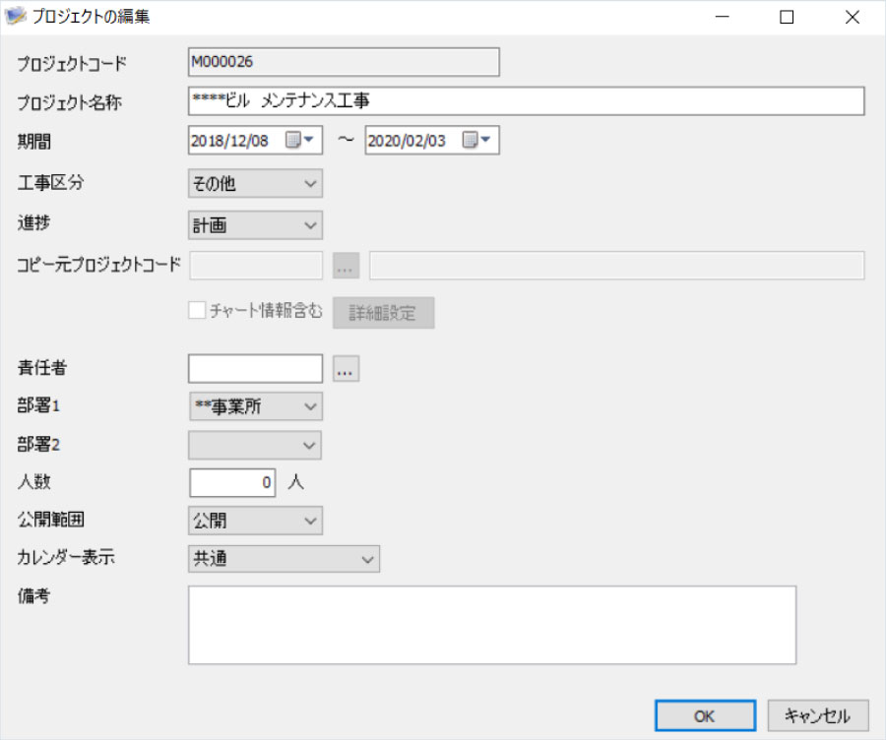886x740 pixels.
Task: Expand the empty 部署2 dropdown
Action: [x=255, y=445]
